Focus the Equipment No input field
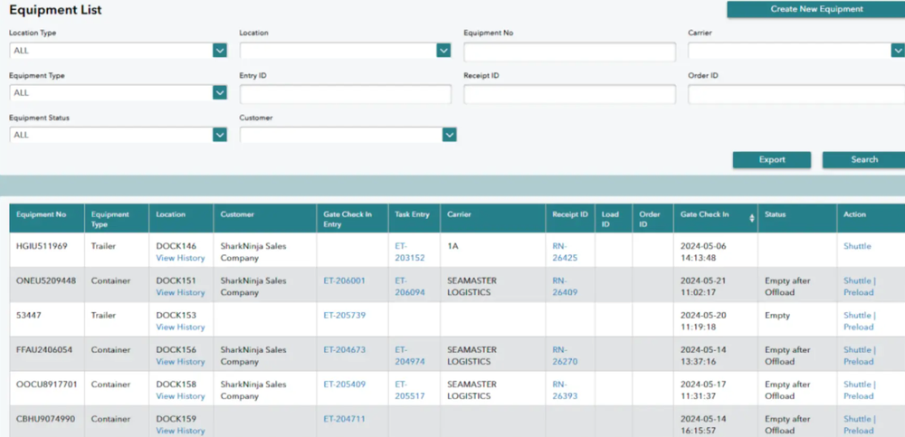This screenshot has height=437, width=905. coord(569,52)
